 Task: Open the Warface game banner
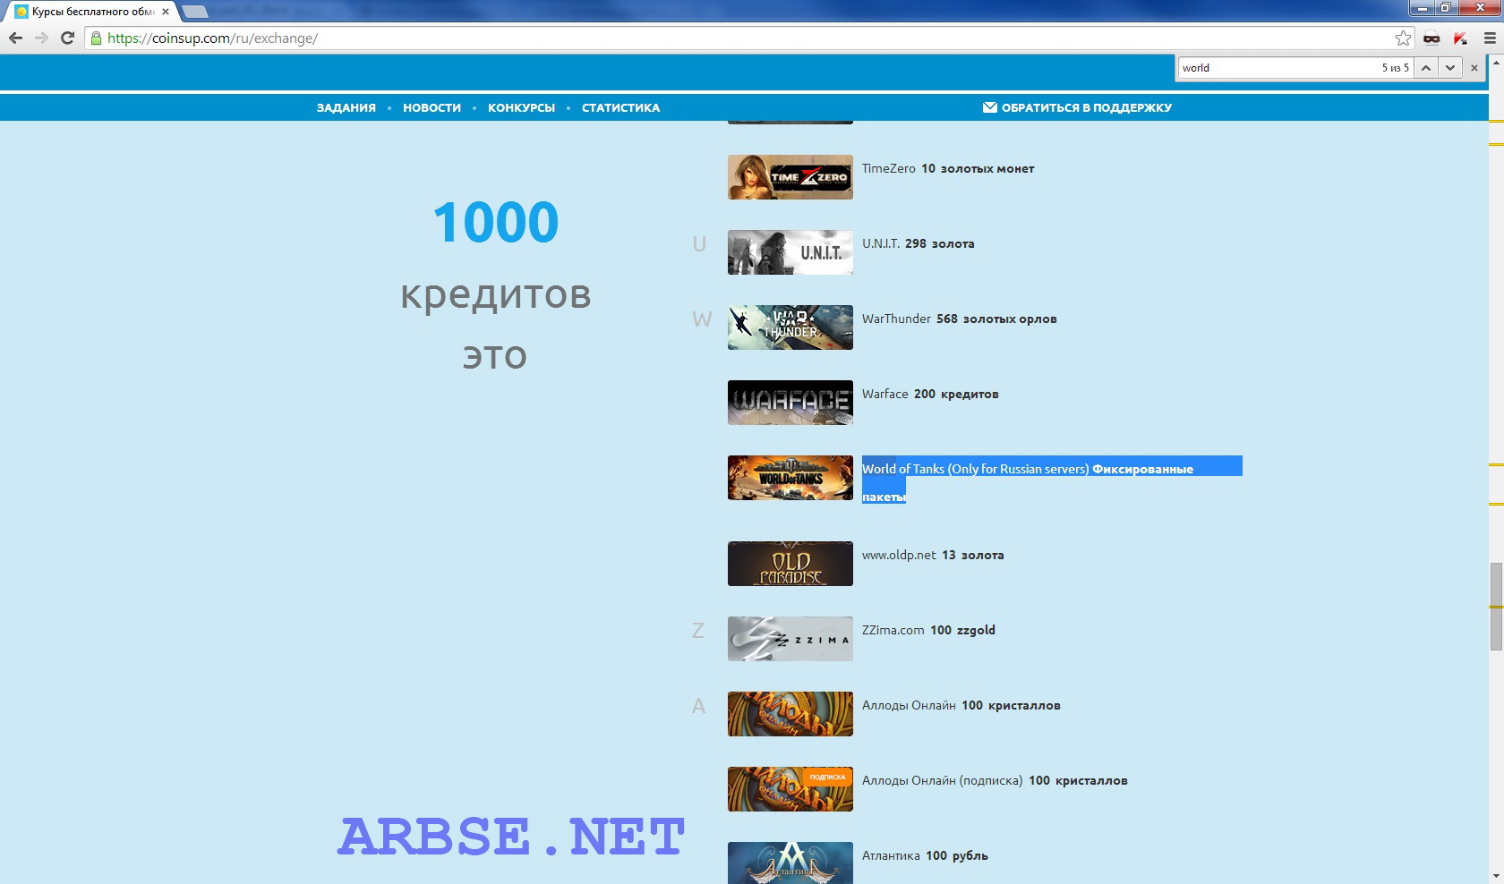790,403
